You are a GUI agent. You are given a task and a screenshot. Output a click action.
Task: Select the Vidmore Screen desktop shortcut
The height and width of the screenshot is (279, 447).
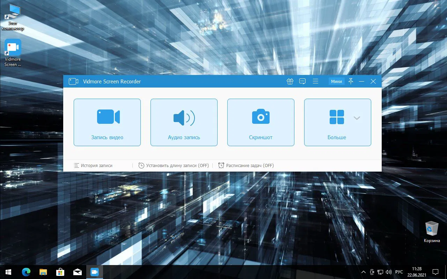coord(13,53)
